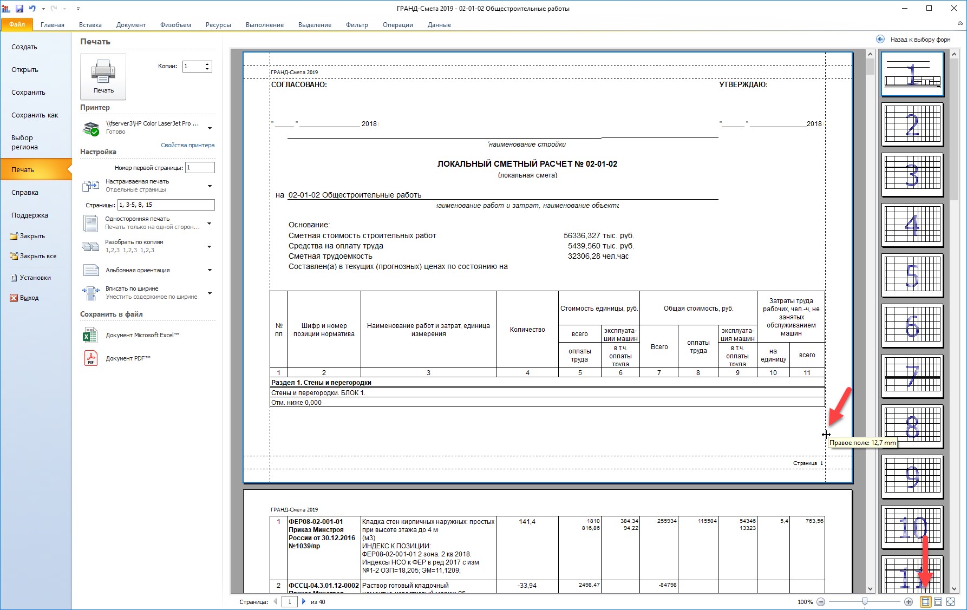967x610 pixels.
Task: Click the thumbnail panel scrollbar up arrow
Action: 955,54
